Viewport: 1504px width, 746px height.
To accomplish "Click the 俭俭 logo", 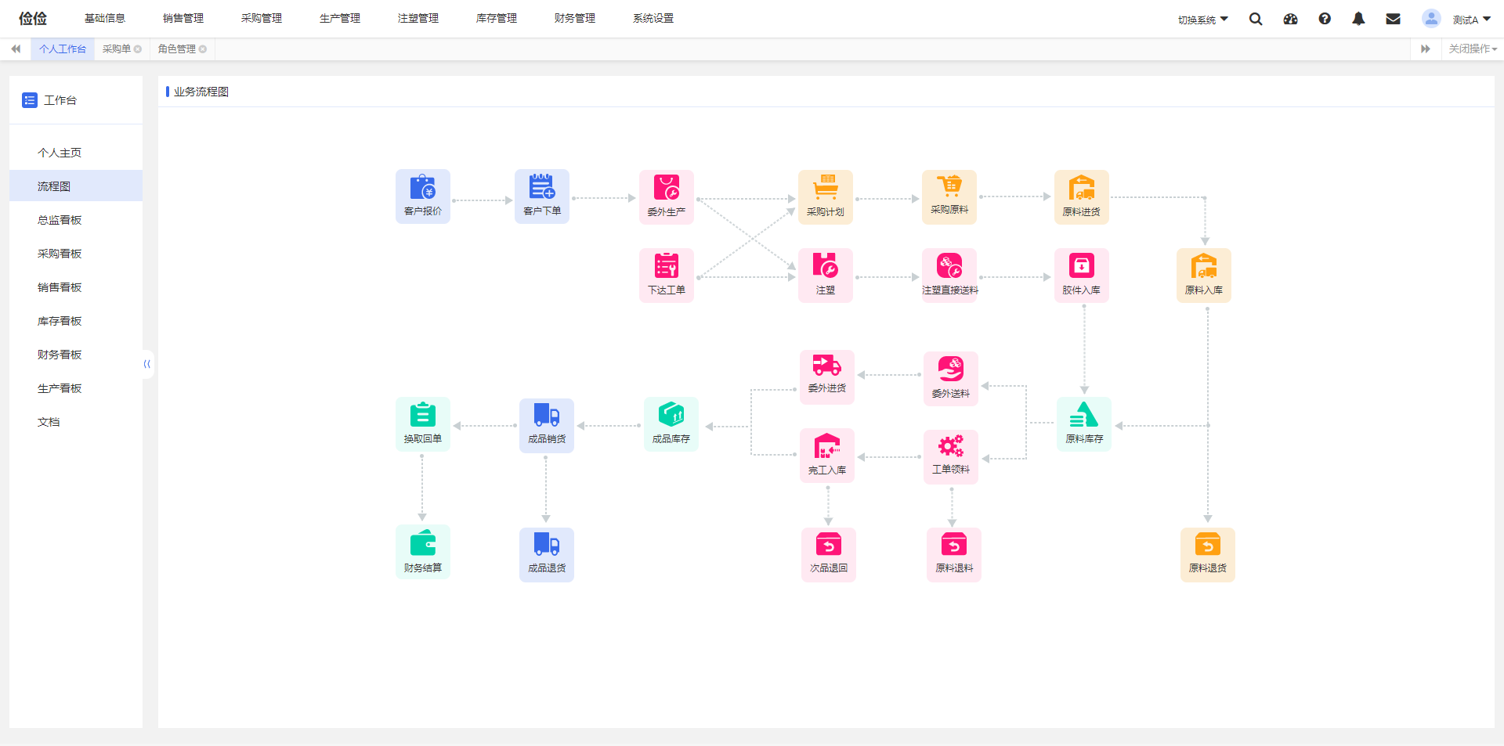I will point(33,18).
